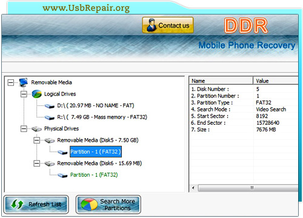Select the green Partition - 1 under Disk6

[94, 175]
